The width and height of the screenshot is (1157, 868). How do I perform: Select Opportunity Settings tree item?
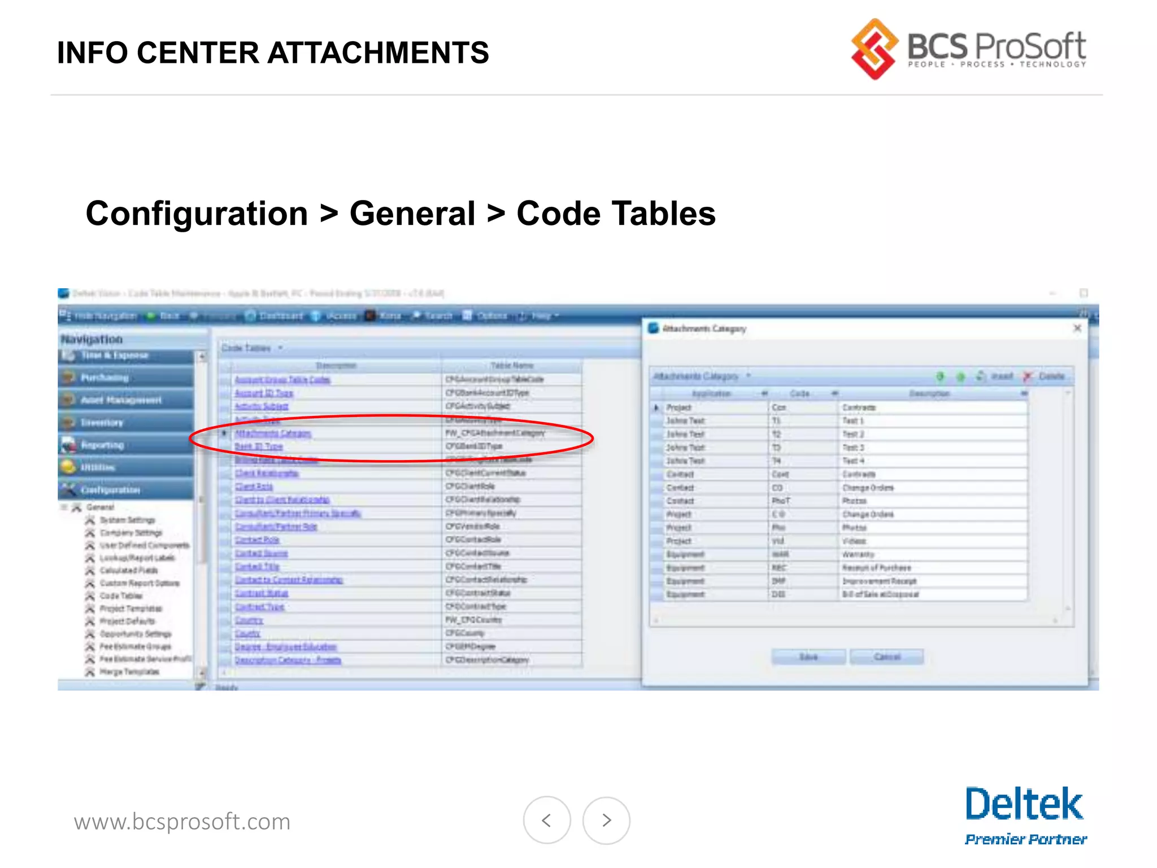point(136,633)
